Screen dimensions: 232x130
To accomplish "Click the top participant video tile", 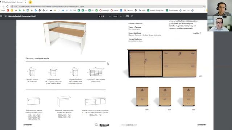I will coord(220,8).
